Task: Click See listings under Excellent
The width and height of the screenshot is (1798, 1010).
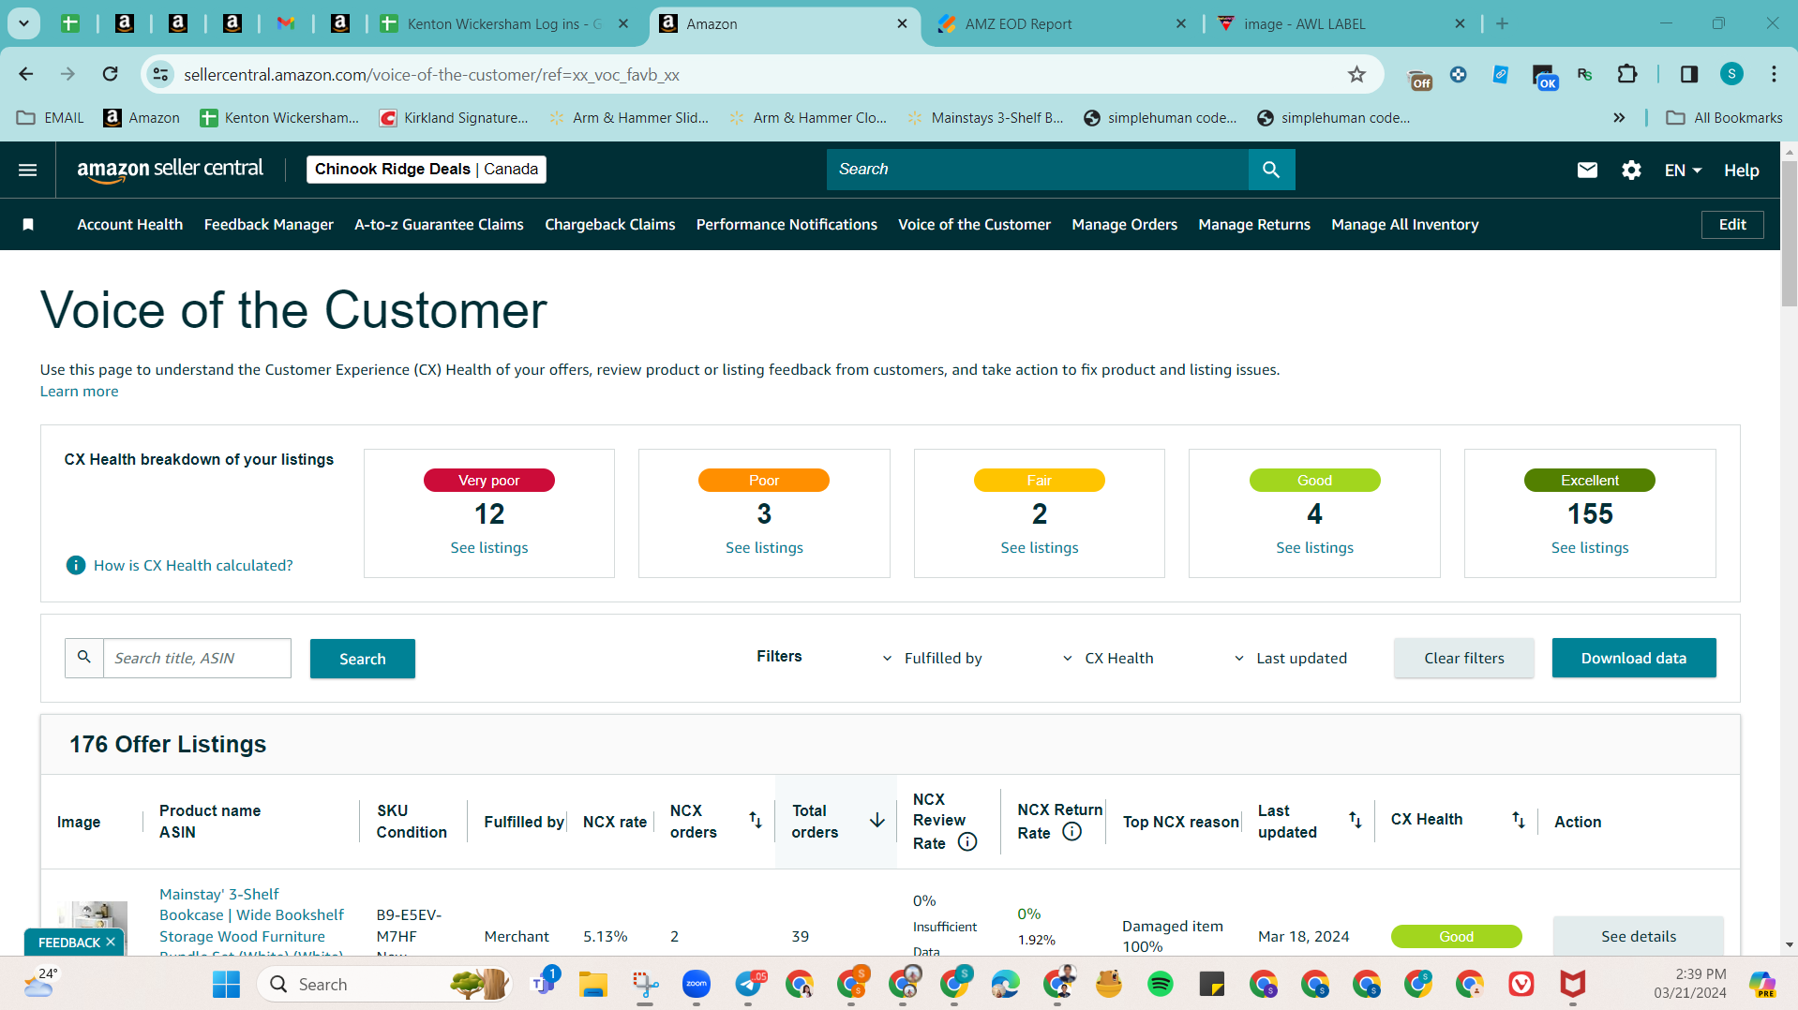Action: pos(1589,548)
